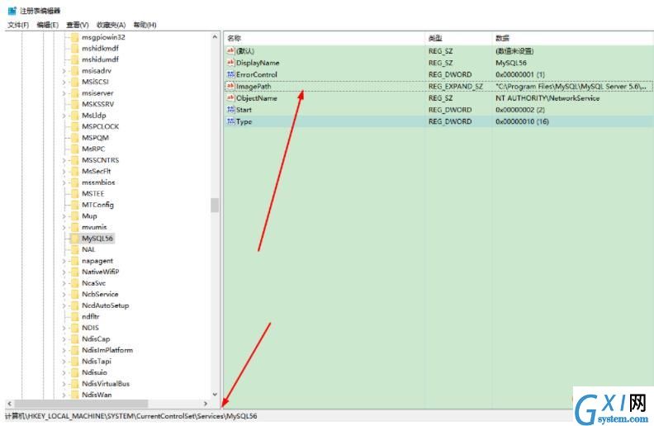
Task: Open the 文件(F) menu
Action: pos(18,25)
